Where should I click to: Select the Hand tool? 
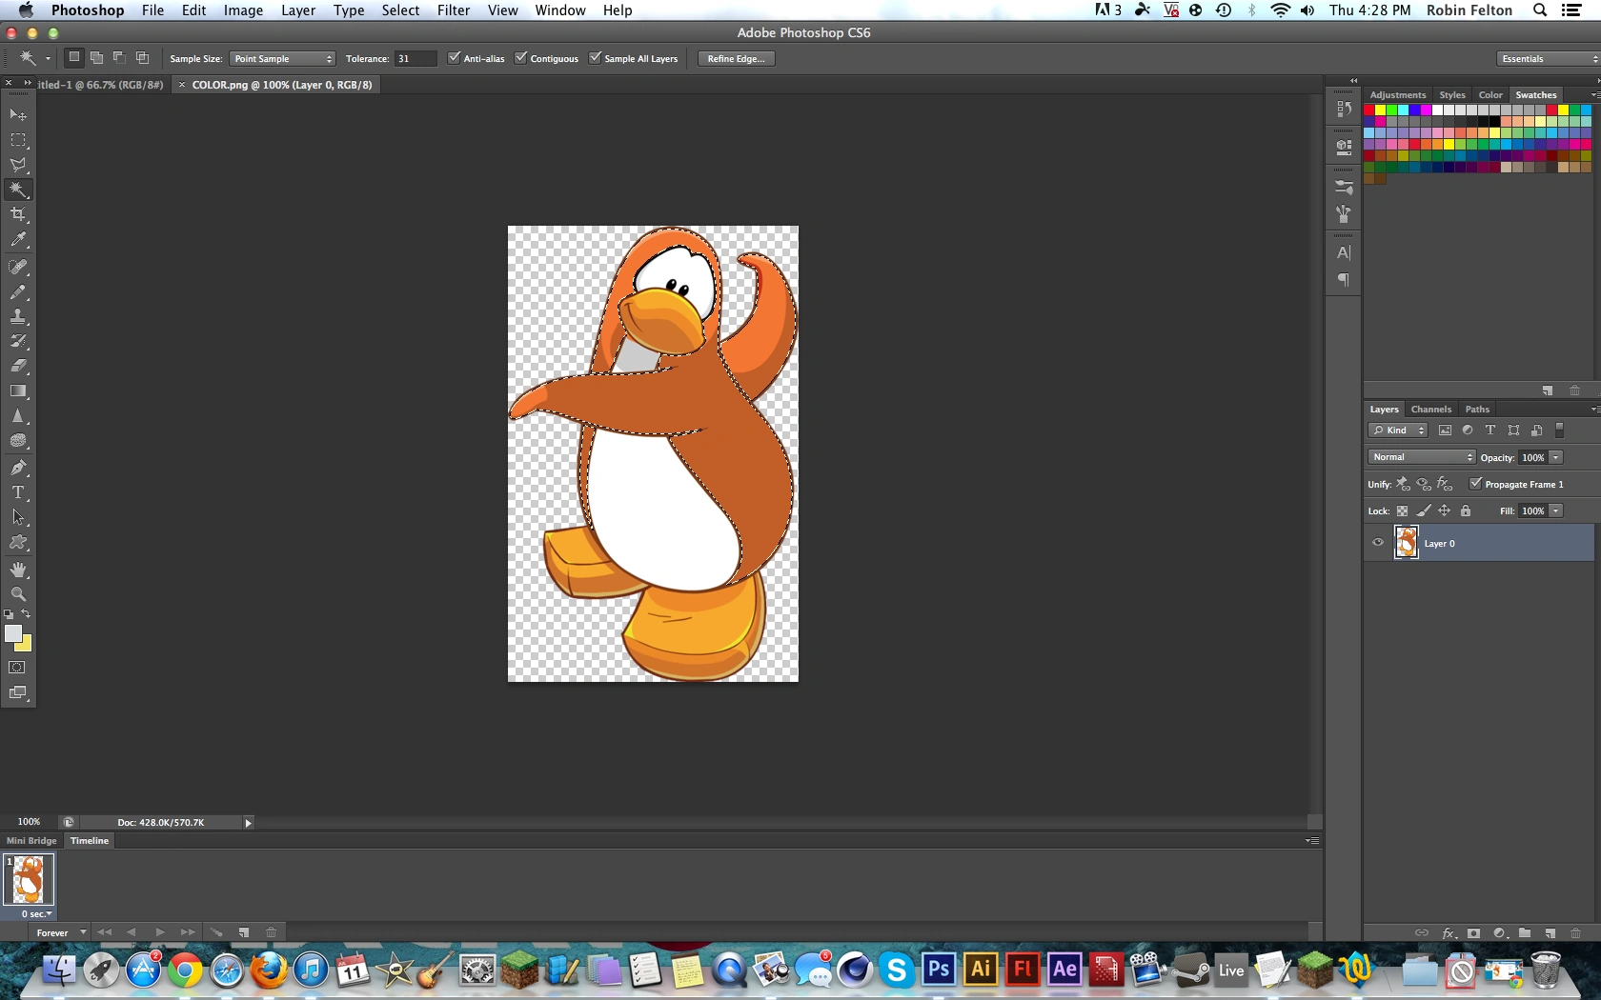tap(18, 570)
